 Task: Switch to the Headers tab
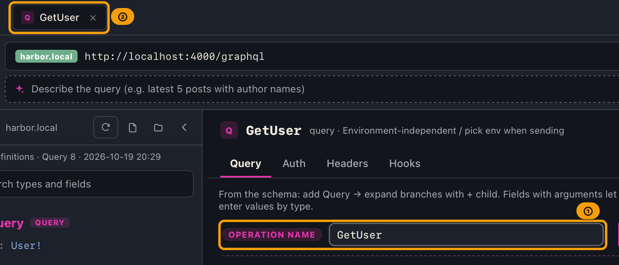point(347,163)
